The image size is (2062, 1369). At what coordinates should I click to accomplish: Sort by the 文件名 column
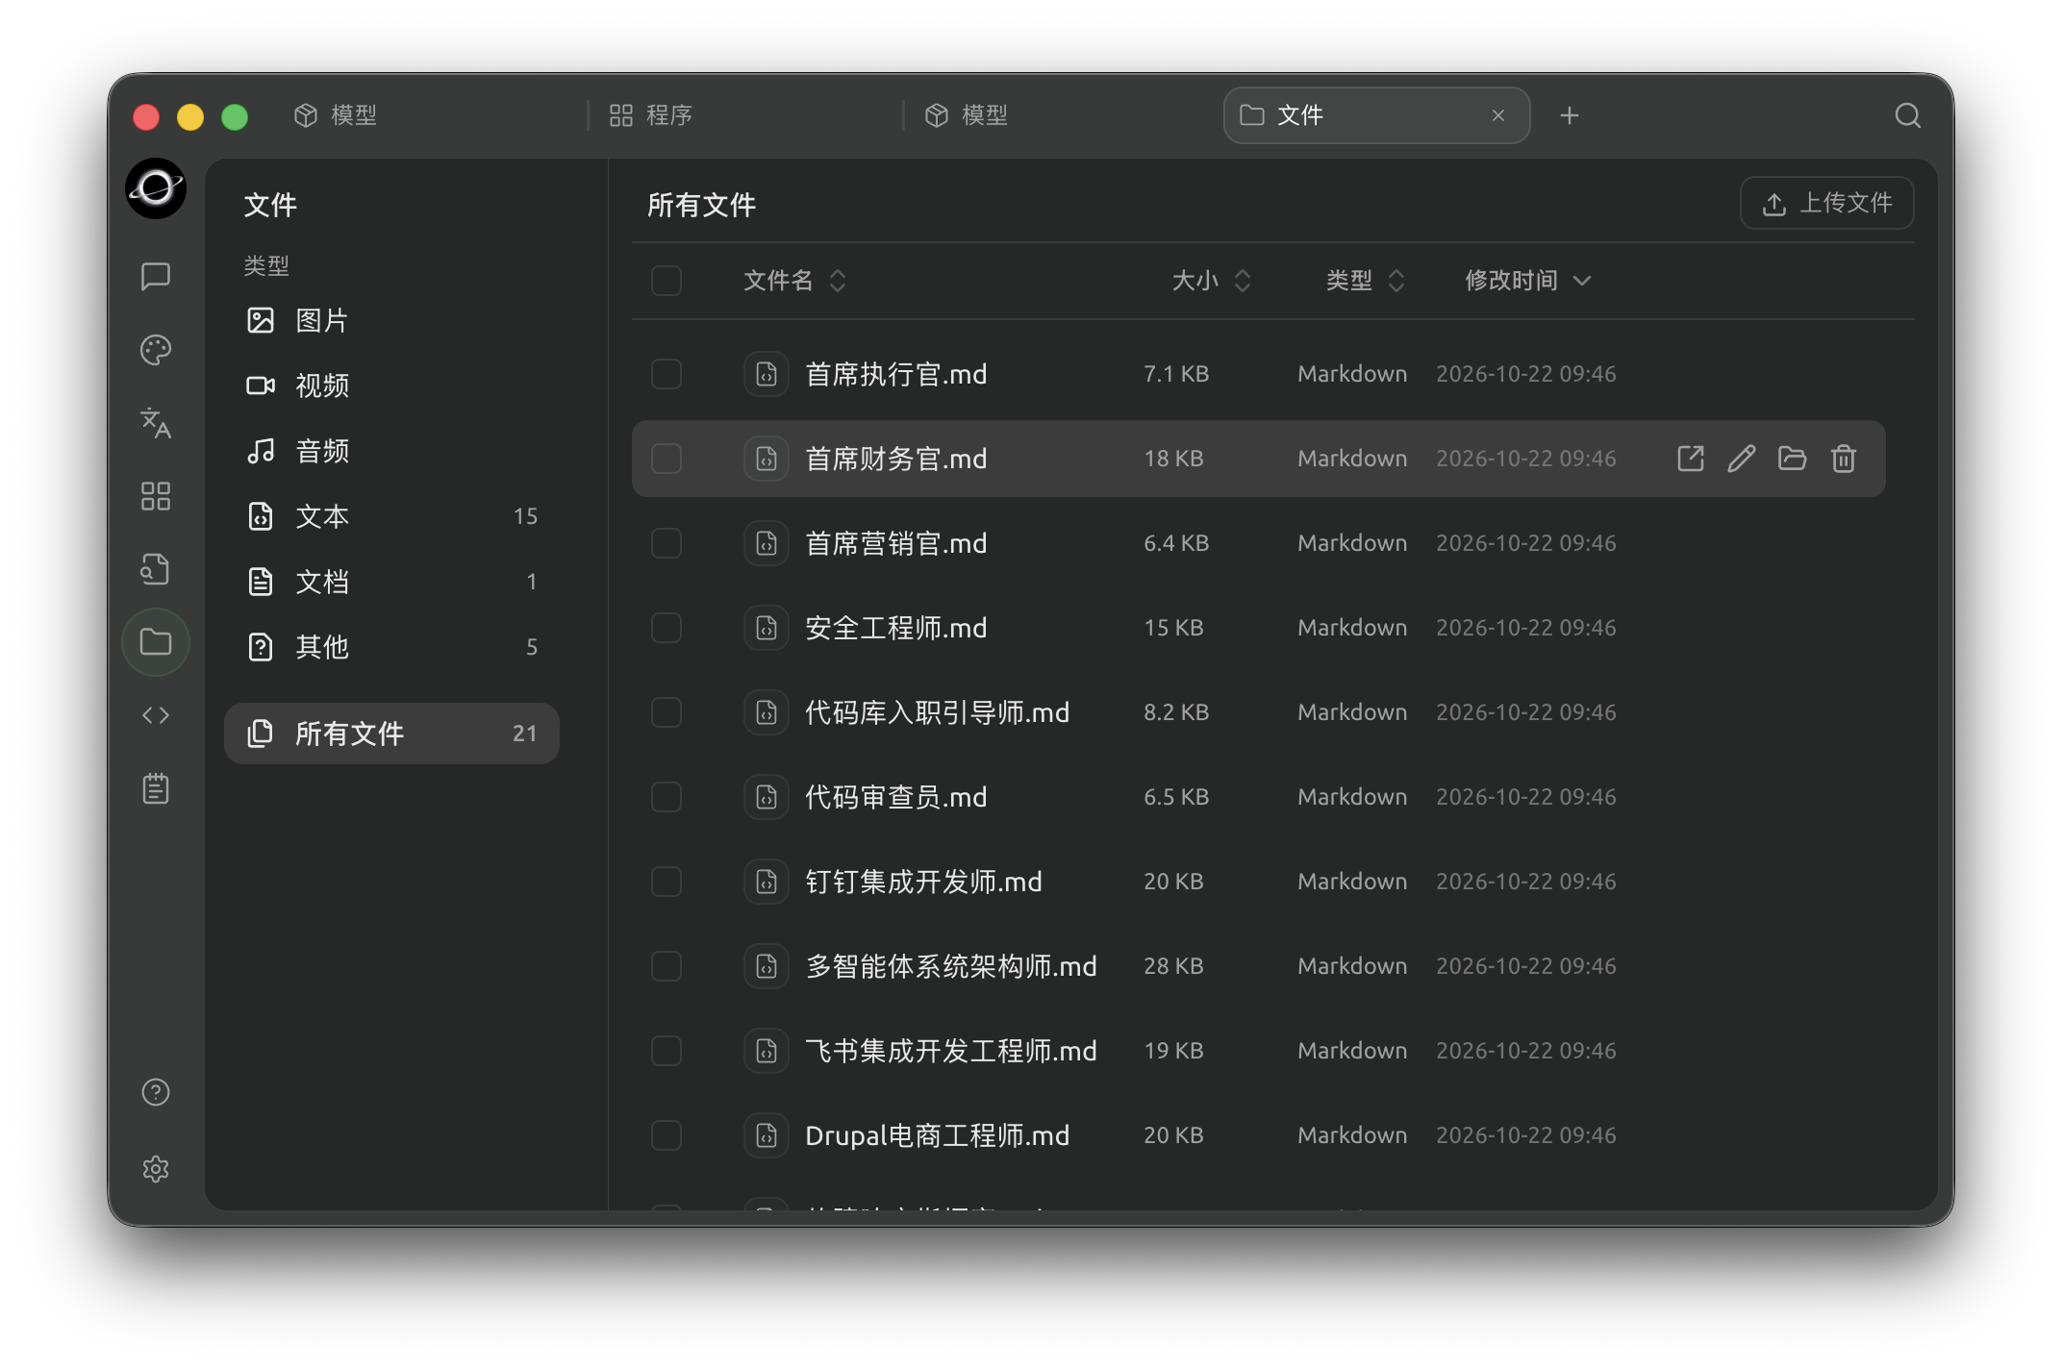(x=794, y=281)
